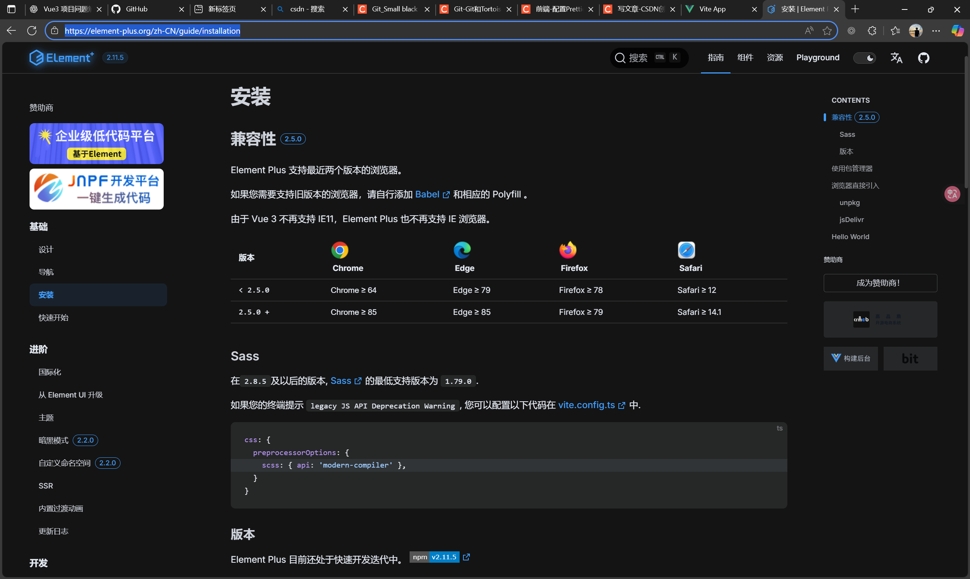Click the 成为赞助商! button
Screen dimensions: 970x579
tap(880, 283)
